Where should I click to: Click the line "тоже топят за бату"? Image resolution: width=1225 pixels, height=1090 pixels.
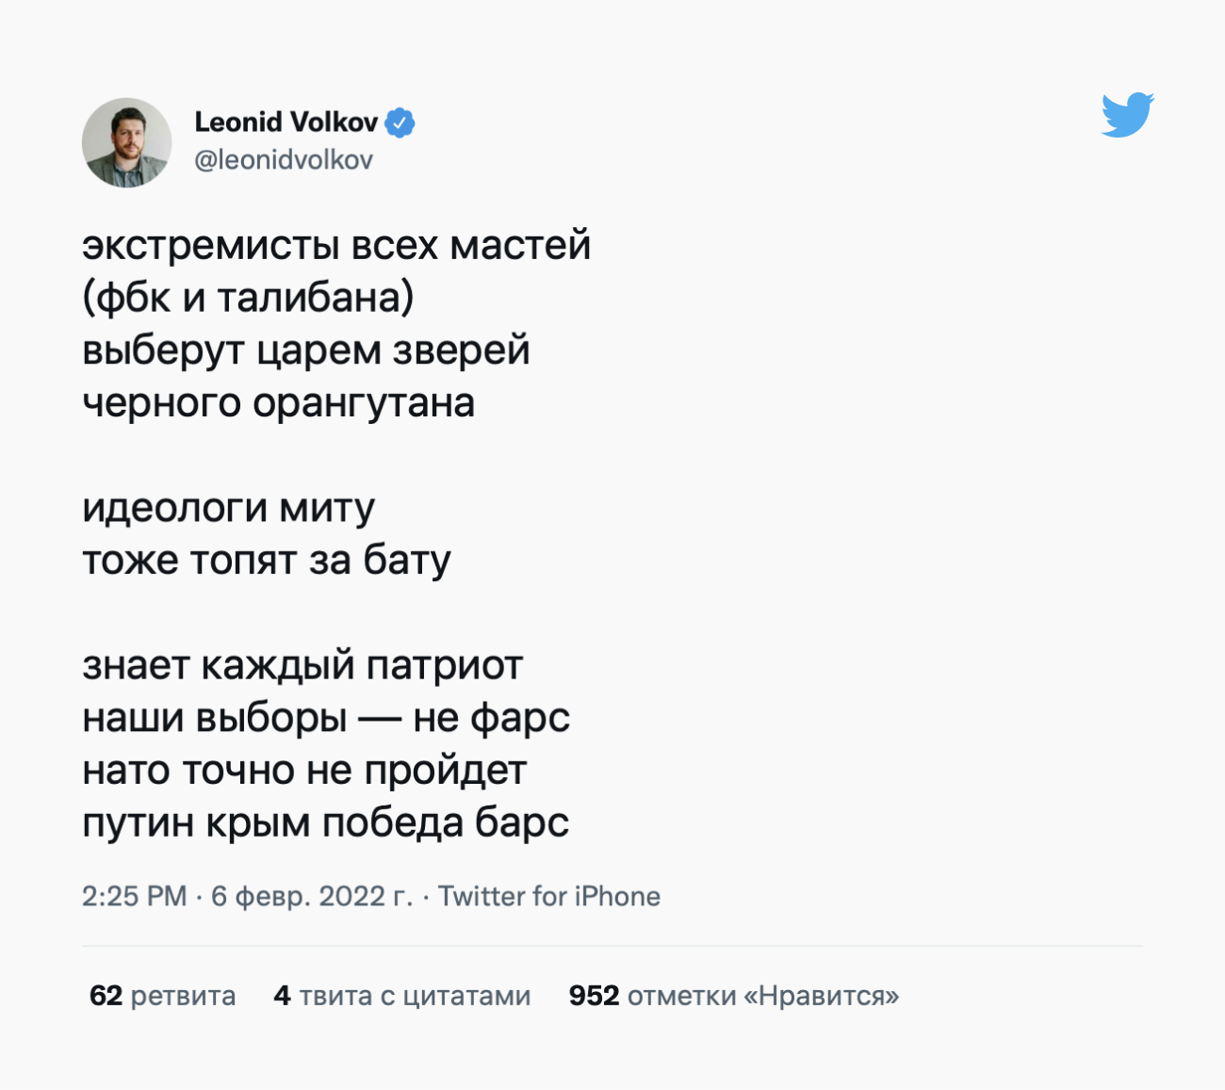click(x=267, y=561)
